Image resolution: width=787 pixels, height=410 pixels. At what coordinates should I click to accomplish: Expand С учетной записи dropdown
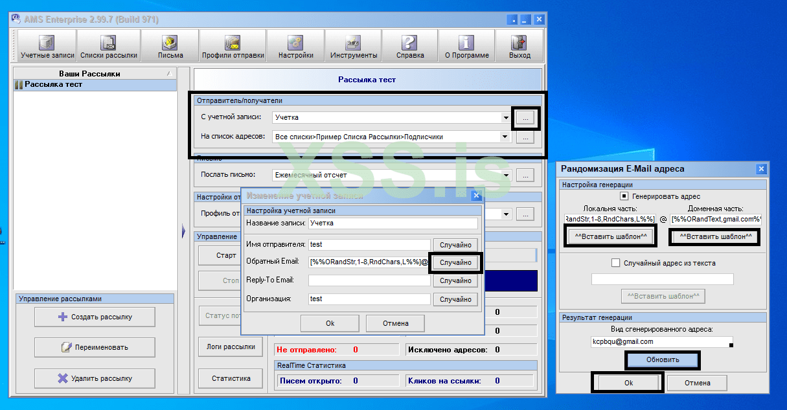click(505, 118)
